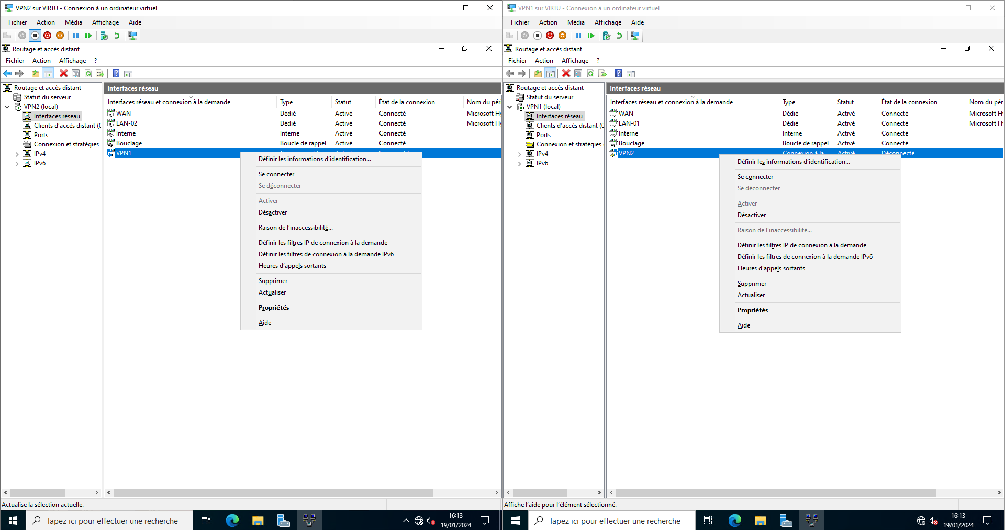
Task: Expand the IPv4 node under VPN2 (local)
Action: click(17, 154)
